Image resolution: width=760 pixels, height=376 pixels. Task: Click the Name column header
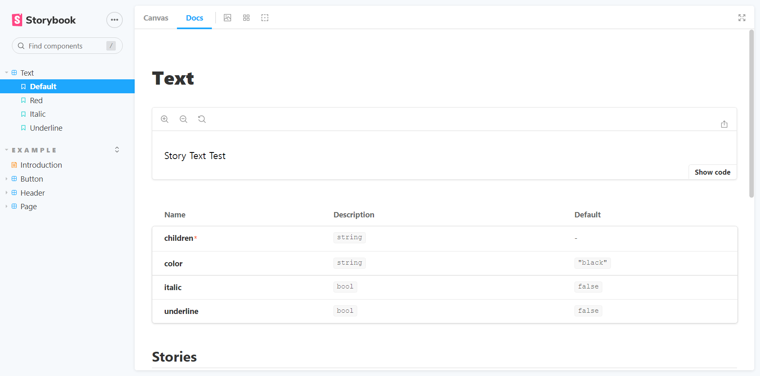(x=175, y=215)
